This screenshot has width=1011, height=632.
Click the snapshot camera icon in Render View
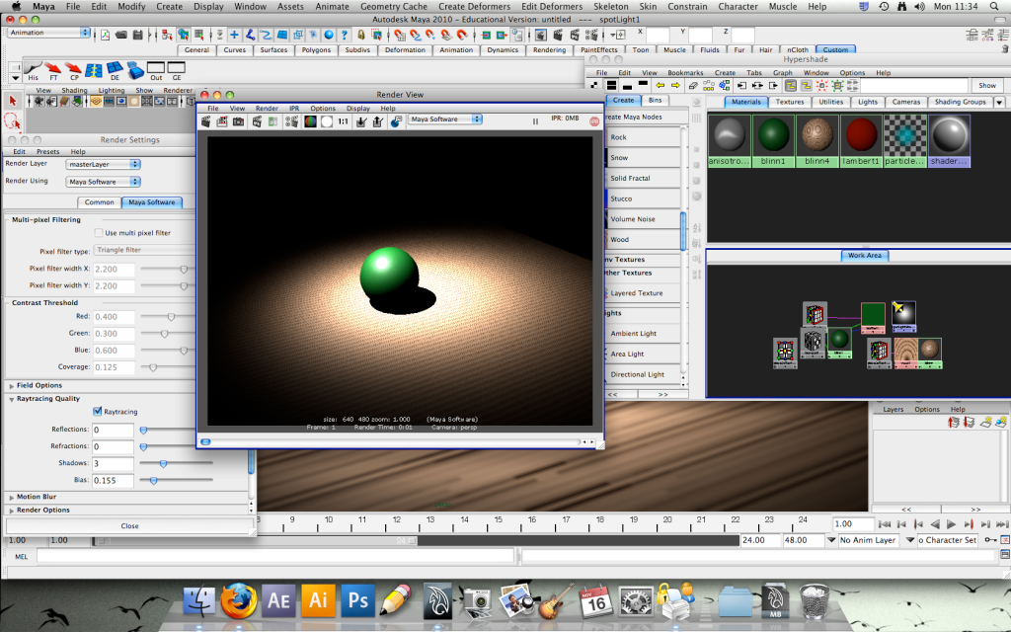click(238, 120)
